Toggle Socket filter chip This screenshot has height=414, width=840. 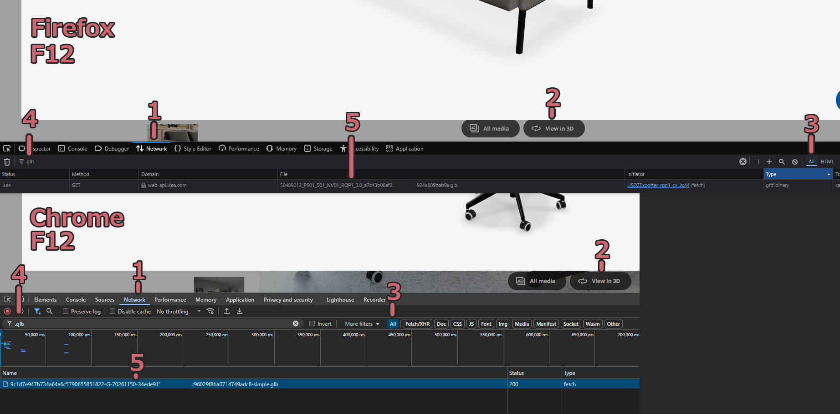571,324
